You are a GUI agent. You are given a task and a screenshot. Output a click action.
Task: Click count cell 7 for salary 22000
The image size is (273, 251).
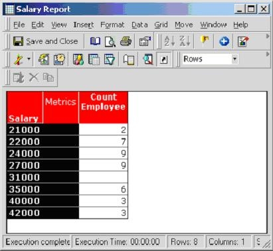click(104, 141)
